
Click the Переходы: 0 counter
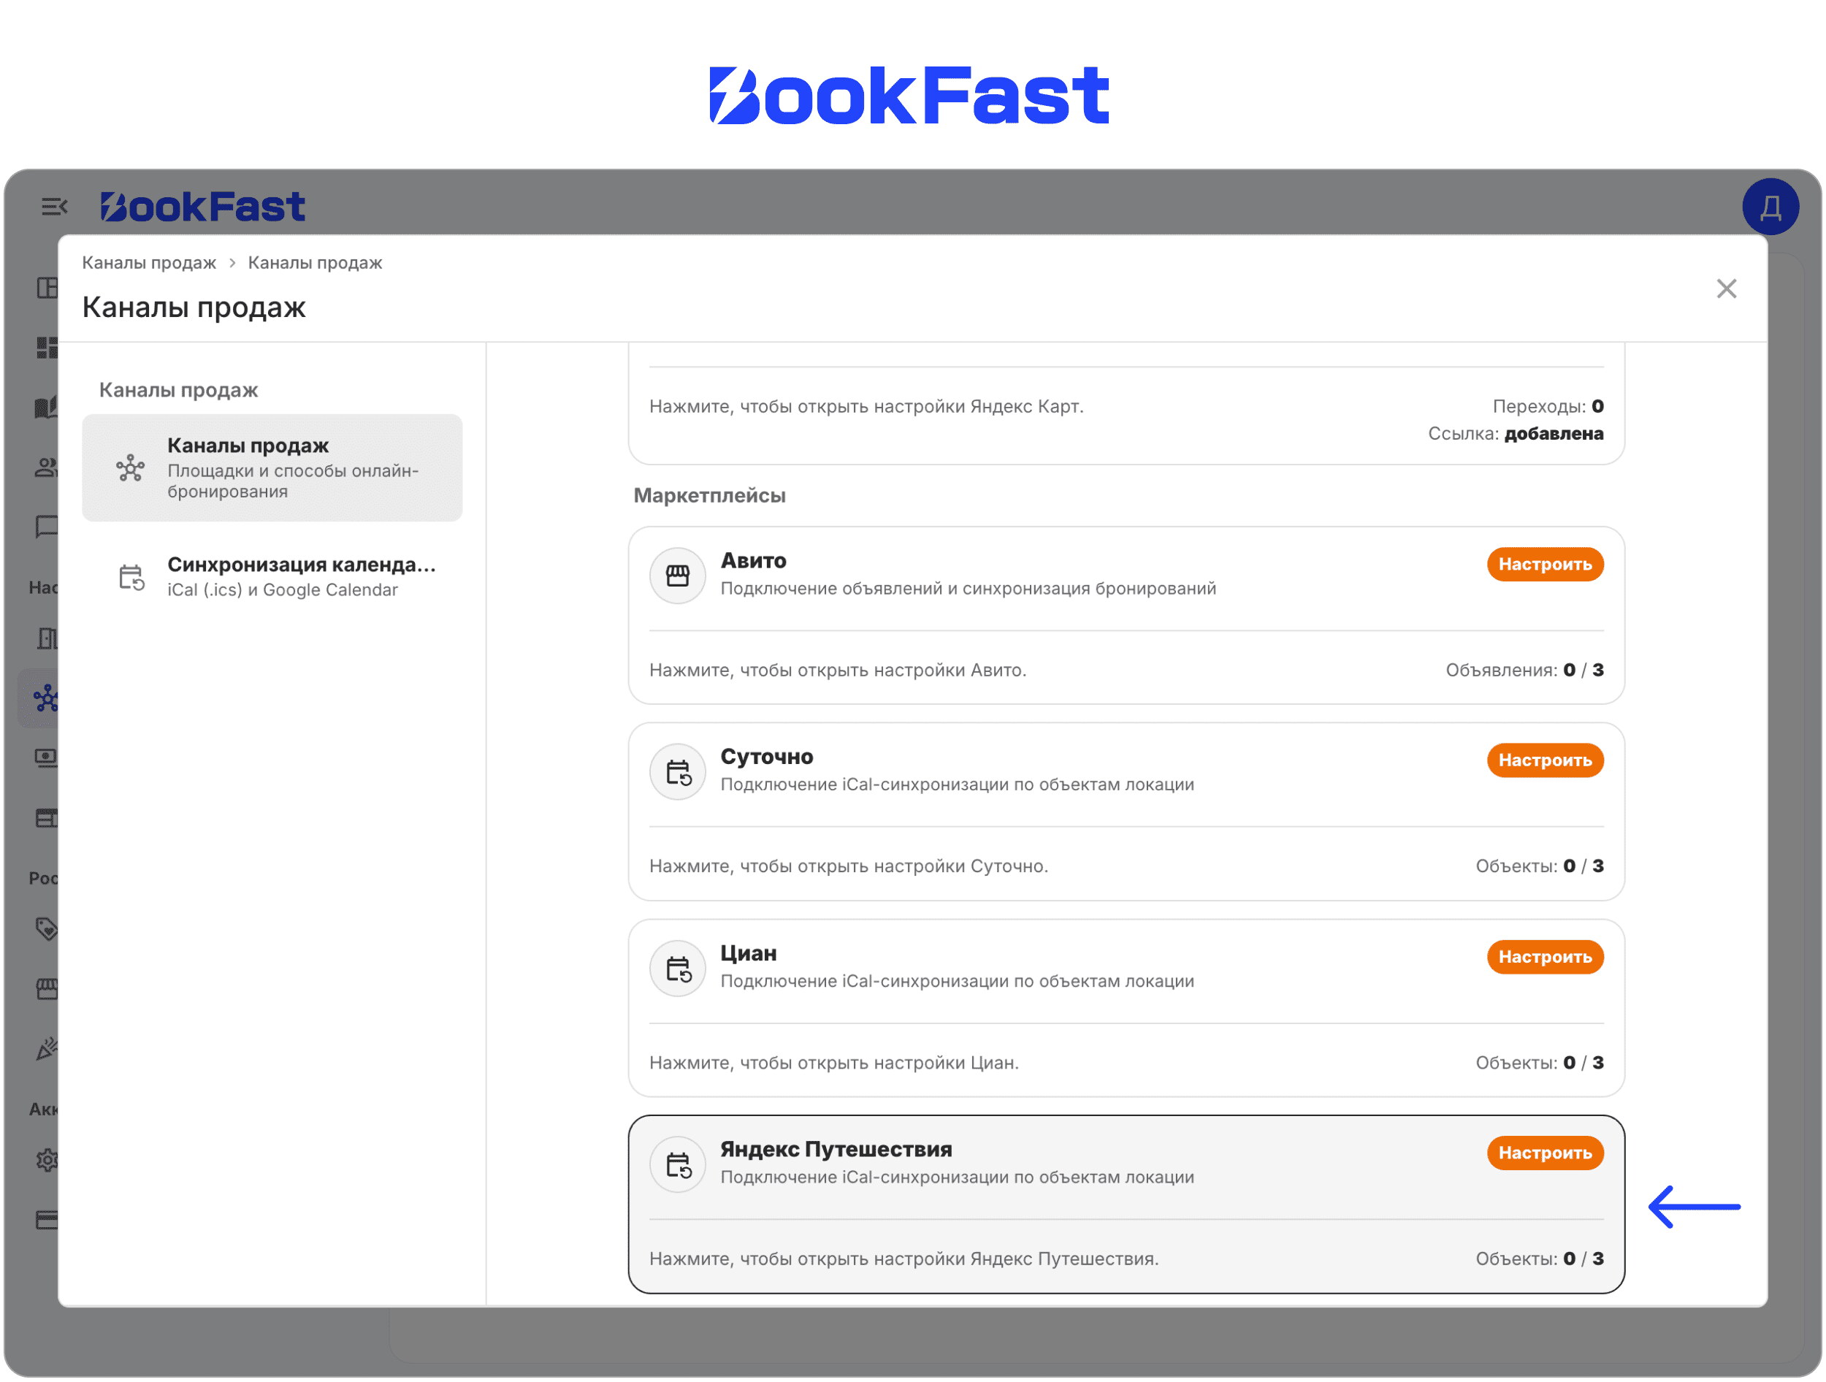(x=1547, y=406)
